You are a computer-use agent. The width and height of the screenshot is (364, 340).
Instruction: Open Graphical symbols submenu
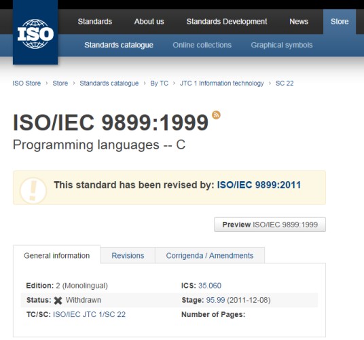[282, 45]
